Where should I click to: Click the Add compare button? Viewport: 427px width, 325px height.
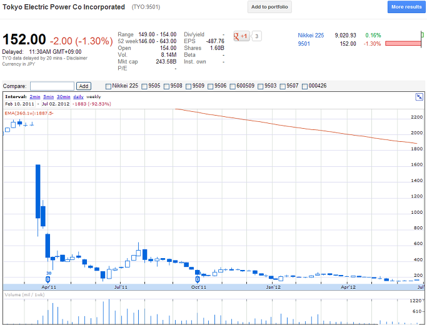click(84, 86)
